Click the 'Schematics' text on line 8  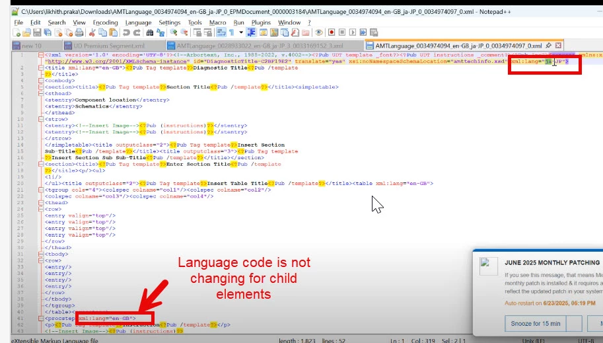click(x=92, y=106)
